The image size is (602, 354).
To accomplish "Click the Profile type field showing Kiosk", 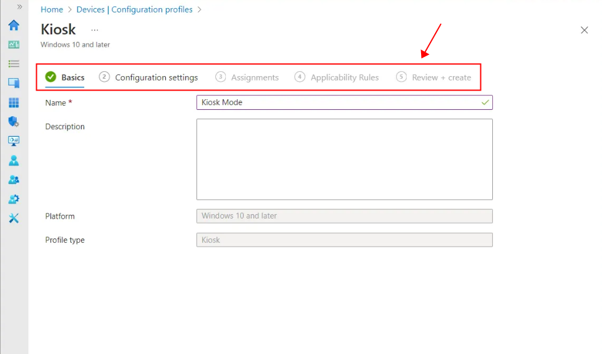I will pos(344,240).
